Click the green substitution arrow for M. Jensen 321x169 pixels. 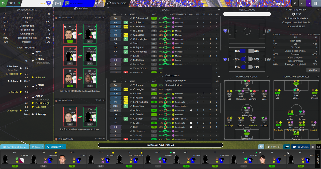click(126, 106)
